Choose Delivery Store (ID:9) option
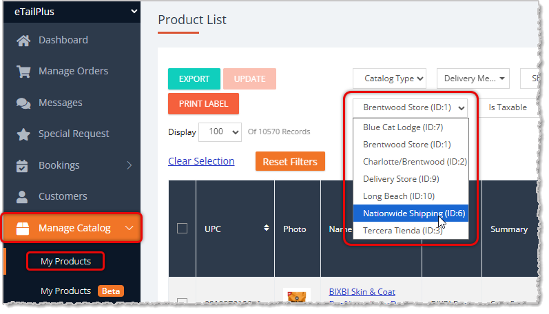This screenshot has width=549, height=314. click(x=411, y=179)
